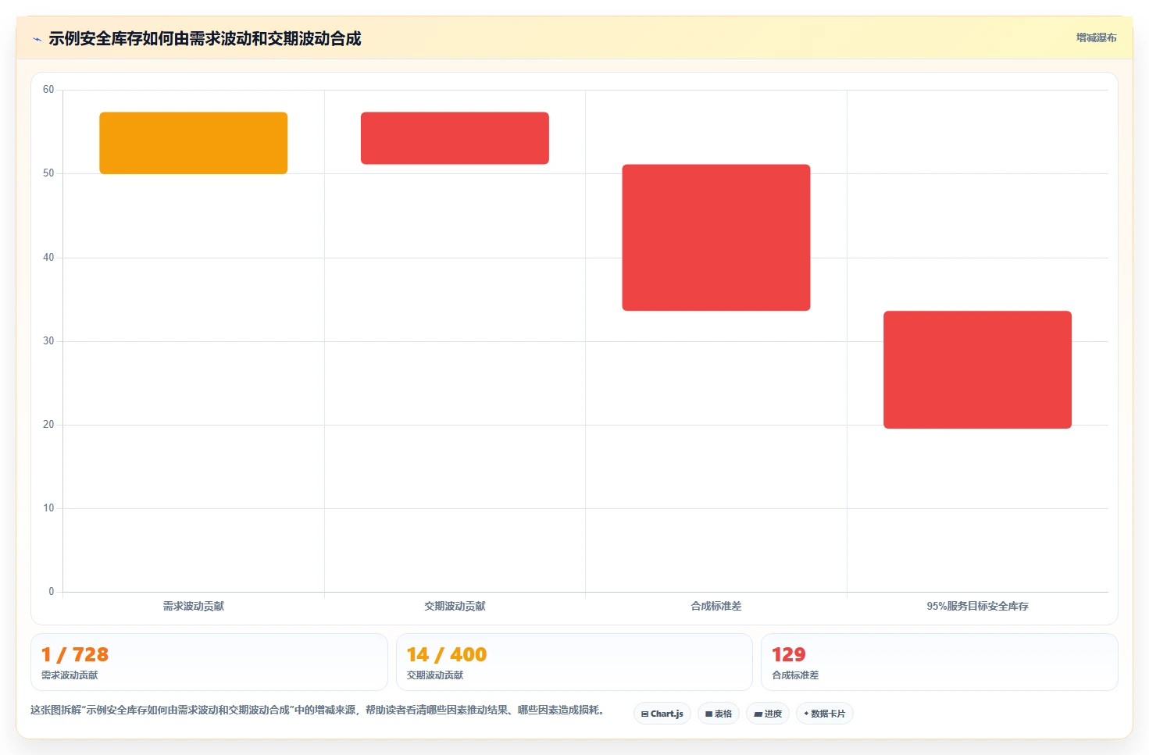This screenshot has height=755, width=1149.
Task: Click the 14 / 400 metric card value
Action: (447, 654)
